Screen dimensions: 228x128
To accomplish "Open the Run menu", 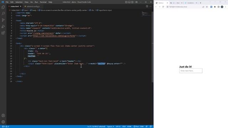I will pyautogui.click(x=36, y=2).
